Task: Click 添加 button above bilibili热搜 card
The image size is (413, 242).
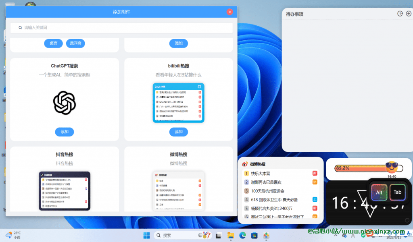Action: [179, 43]
